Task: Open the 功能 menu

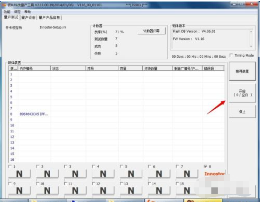Action: click(7, 12)
